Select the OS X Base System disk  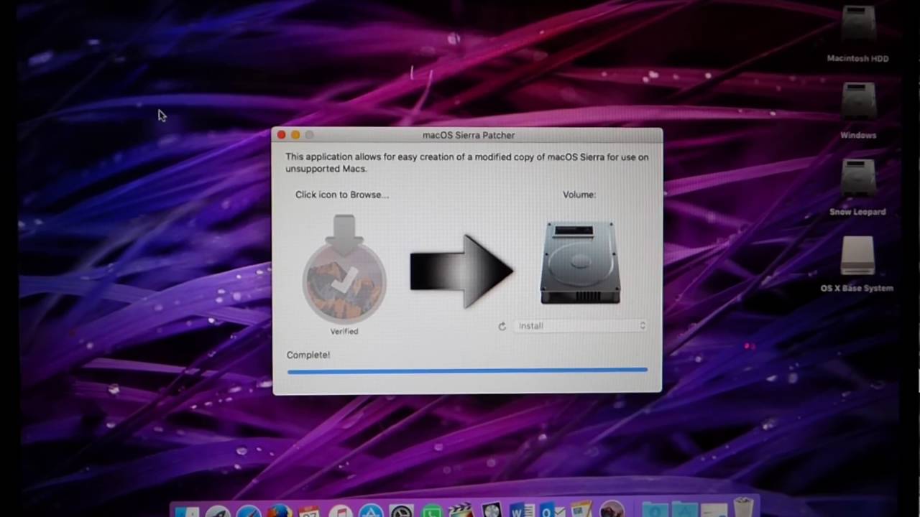click(x=857, y=264)
